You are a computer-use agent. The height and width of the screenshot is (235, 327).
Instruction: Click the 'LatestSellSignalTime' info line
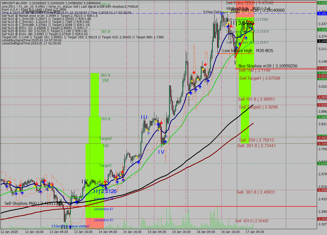click(31, 43)
